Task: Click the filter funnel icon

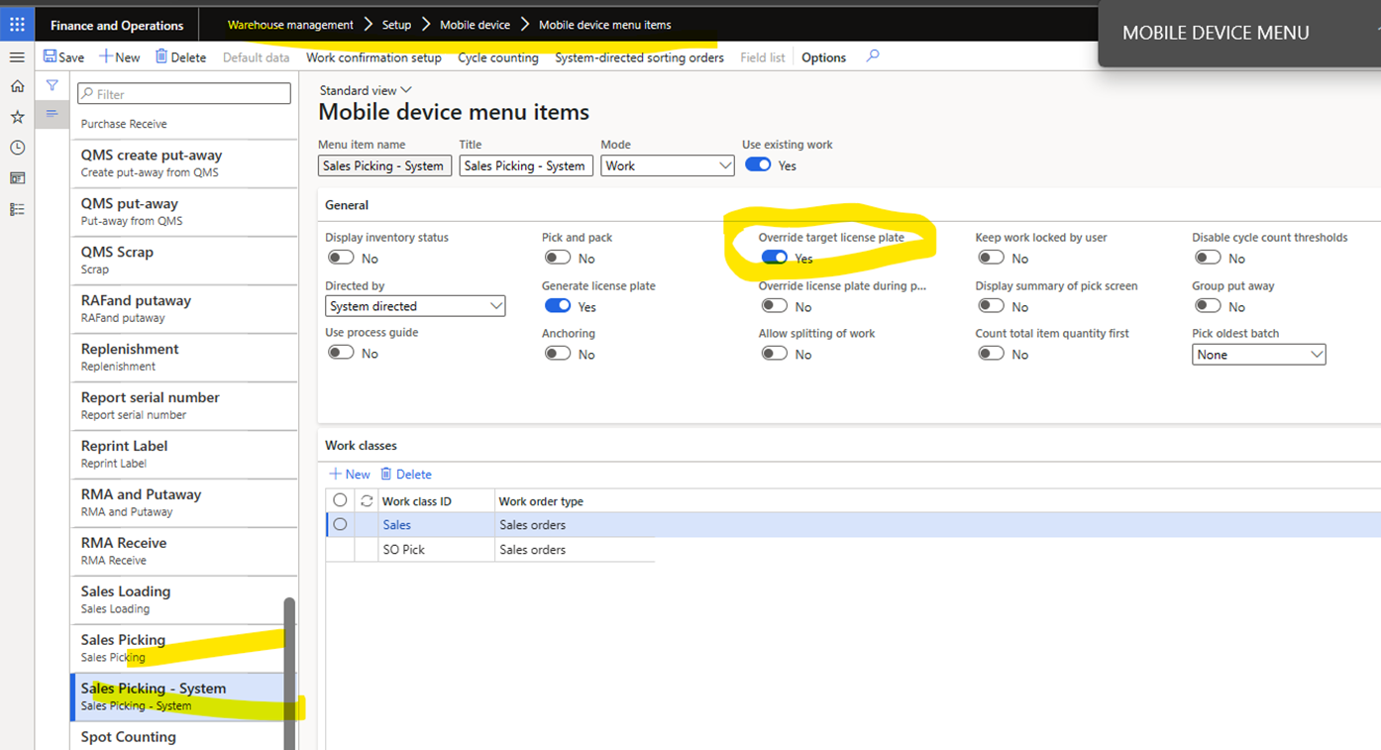Action: tap(52, 86)
